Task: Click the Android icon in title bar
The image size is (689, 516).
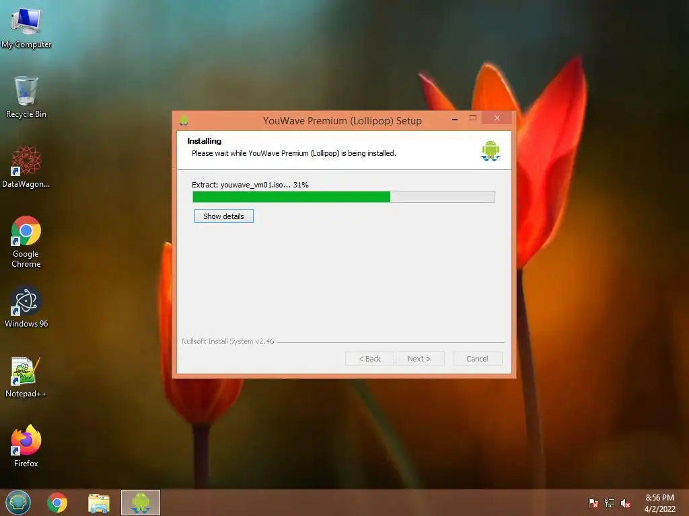Action: (x=184, y=120)
